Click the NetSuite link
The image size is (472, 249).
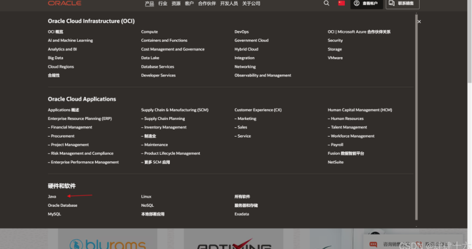click(336, 162)
